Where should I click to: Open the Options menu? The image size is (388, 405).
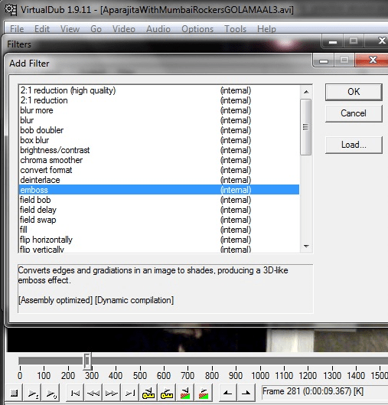coord(197,28)
